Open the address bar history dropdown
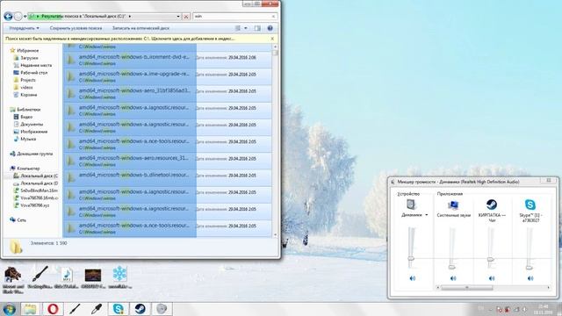 tap(178, 17)
